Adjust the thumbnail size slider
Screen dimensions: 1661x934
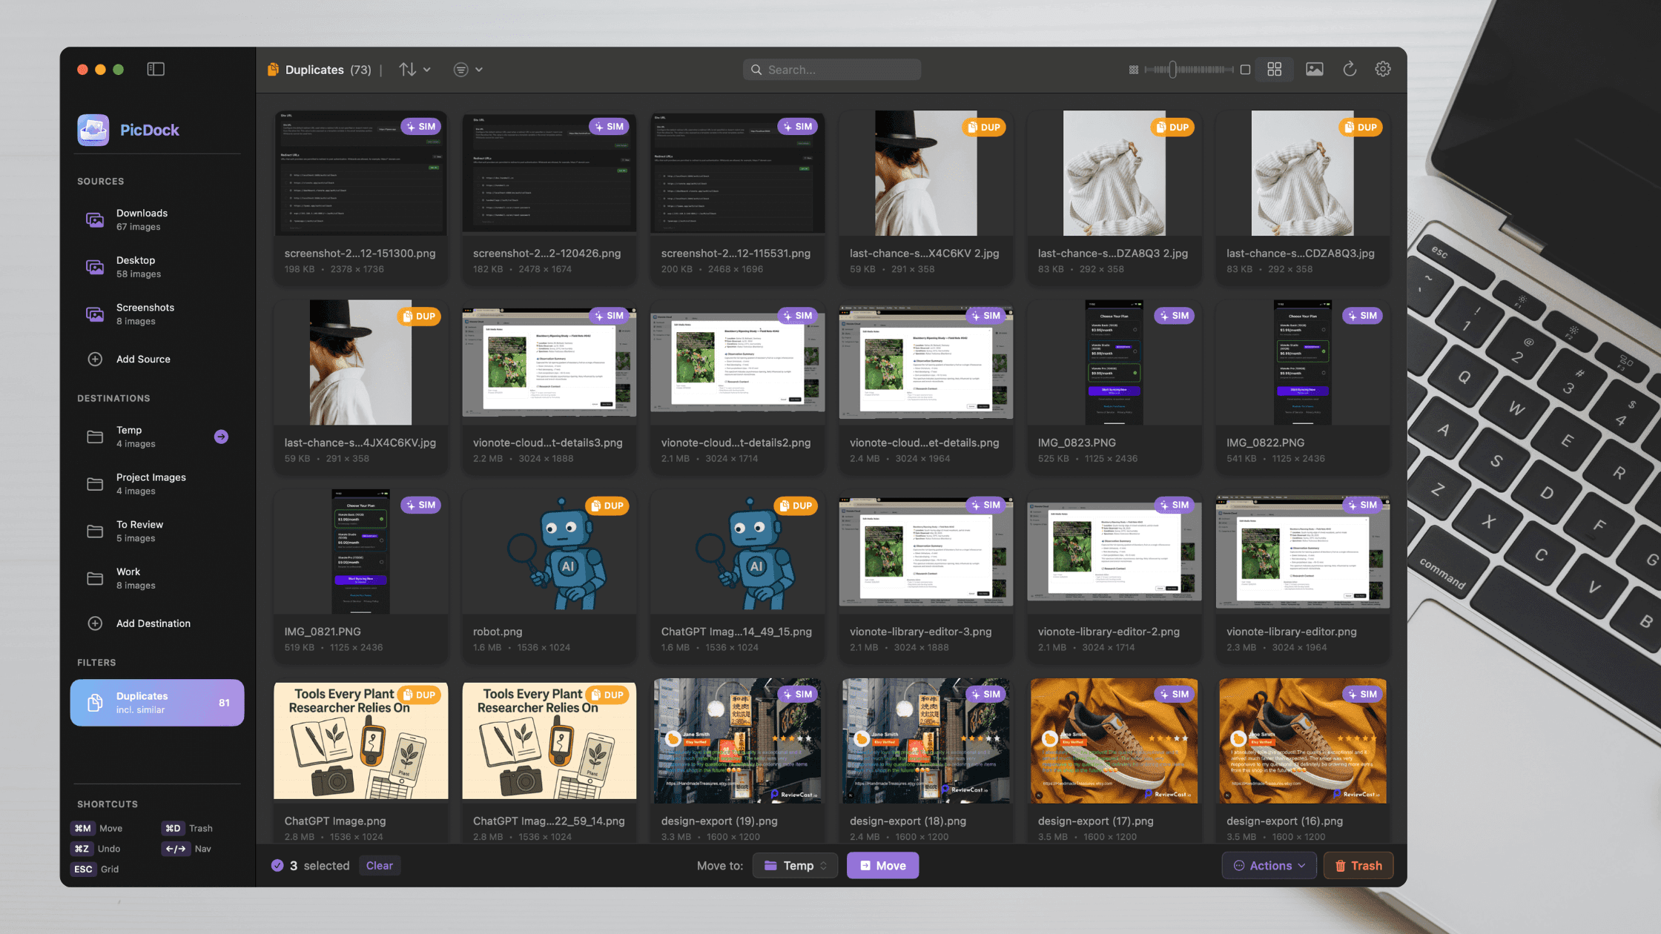1174,69
